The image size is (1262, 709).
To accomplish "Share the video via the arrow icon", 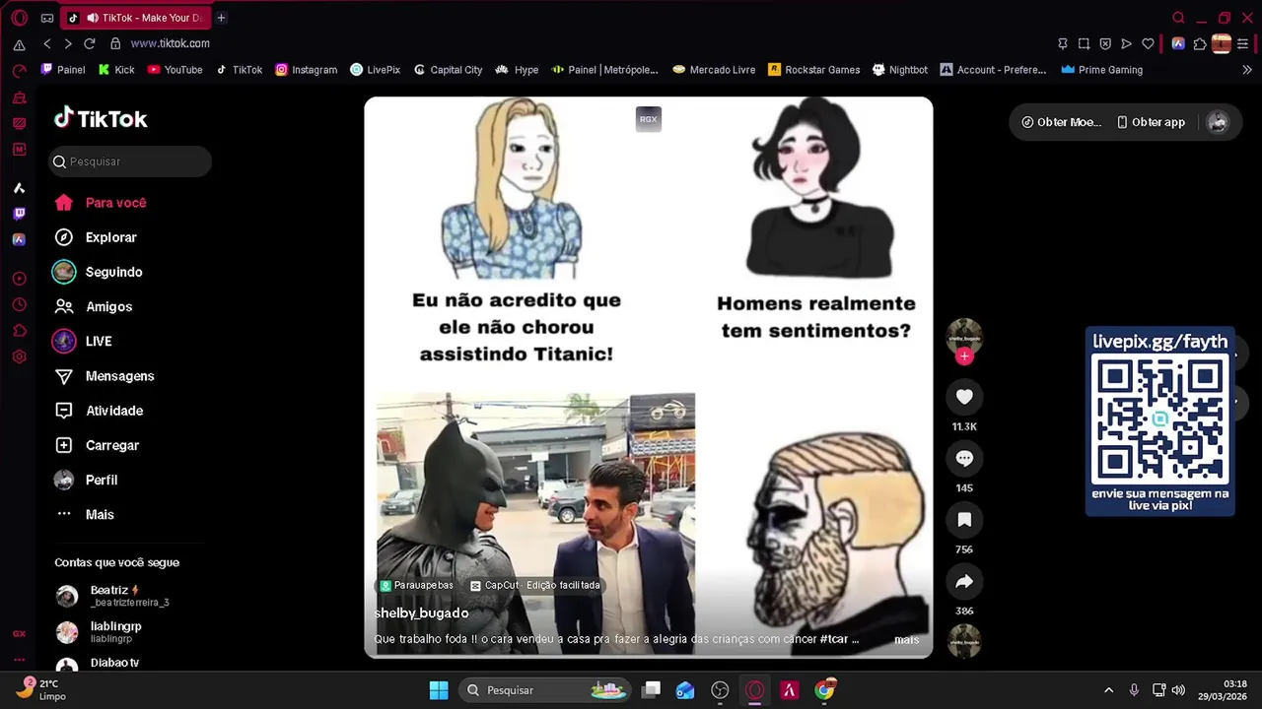I will point(964,582).
